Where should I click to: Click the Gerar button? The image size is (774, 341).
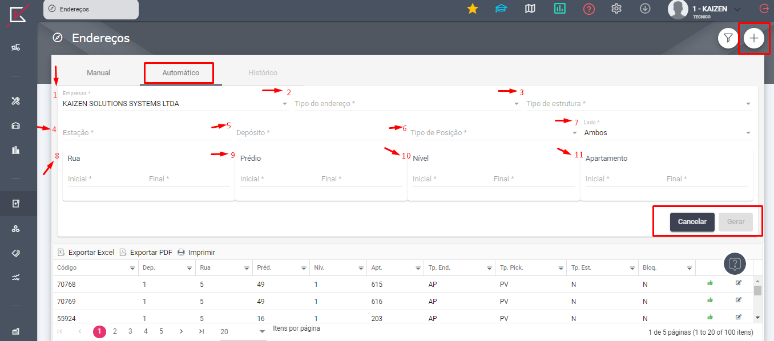[736, 222]
